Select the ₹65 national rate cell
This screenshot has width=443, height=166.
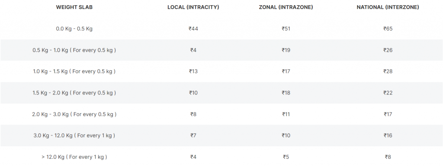388,29
